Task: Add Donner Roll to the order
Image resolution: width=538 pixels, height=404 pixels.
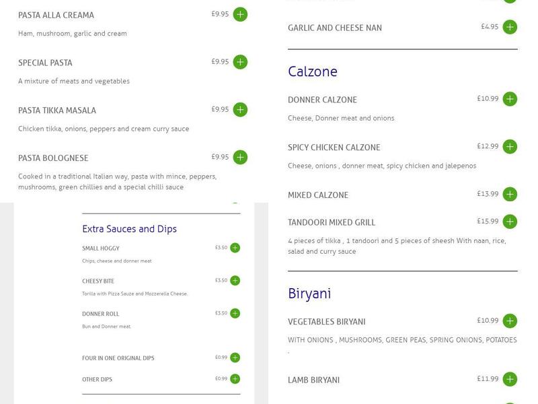Action: (x=233, y=313)
